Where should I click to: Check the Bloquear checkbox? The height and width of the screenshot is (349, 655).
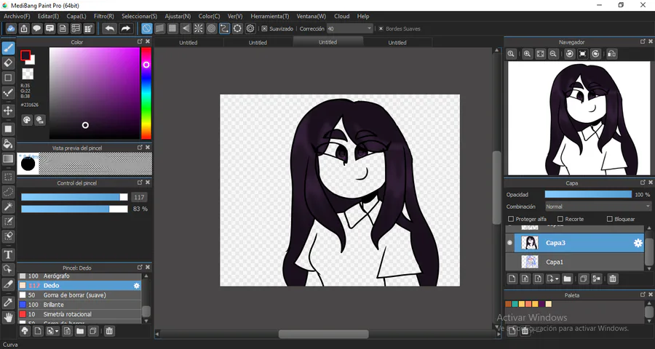[x=609, y=219]
